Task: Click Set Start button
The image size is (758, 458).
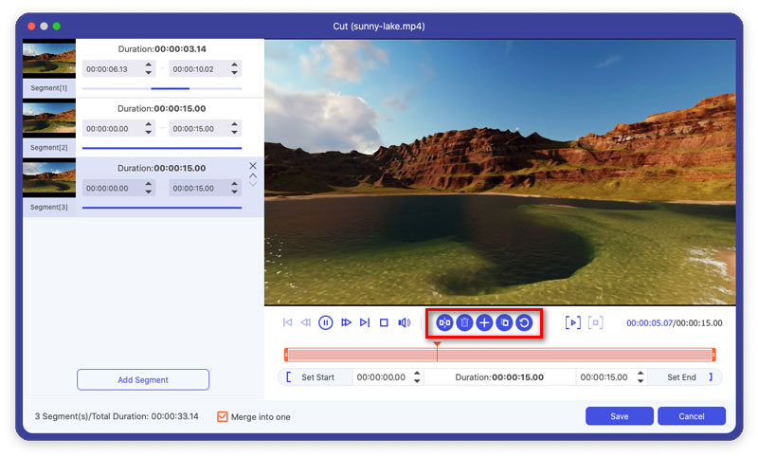Action: (x=317, y=377)
